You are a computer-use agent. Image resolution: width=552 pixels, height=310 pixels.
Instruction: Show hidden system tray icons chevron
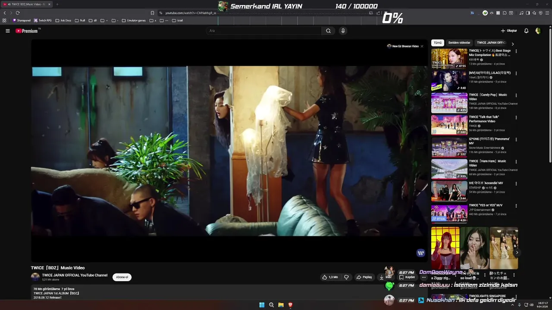click(512, 305)
